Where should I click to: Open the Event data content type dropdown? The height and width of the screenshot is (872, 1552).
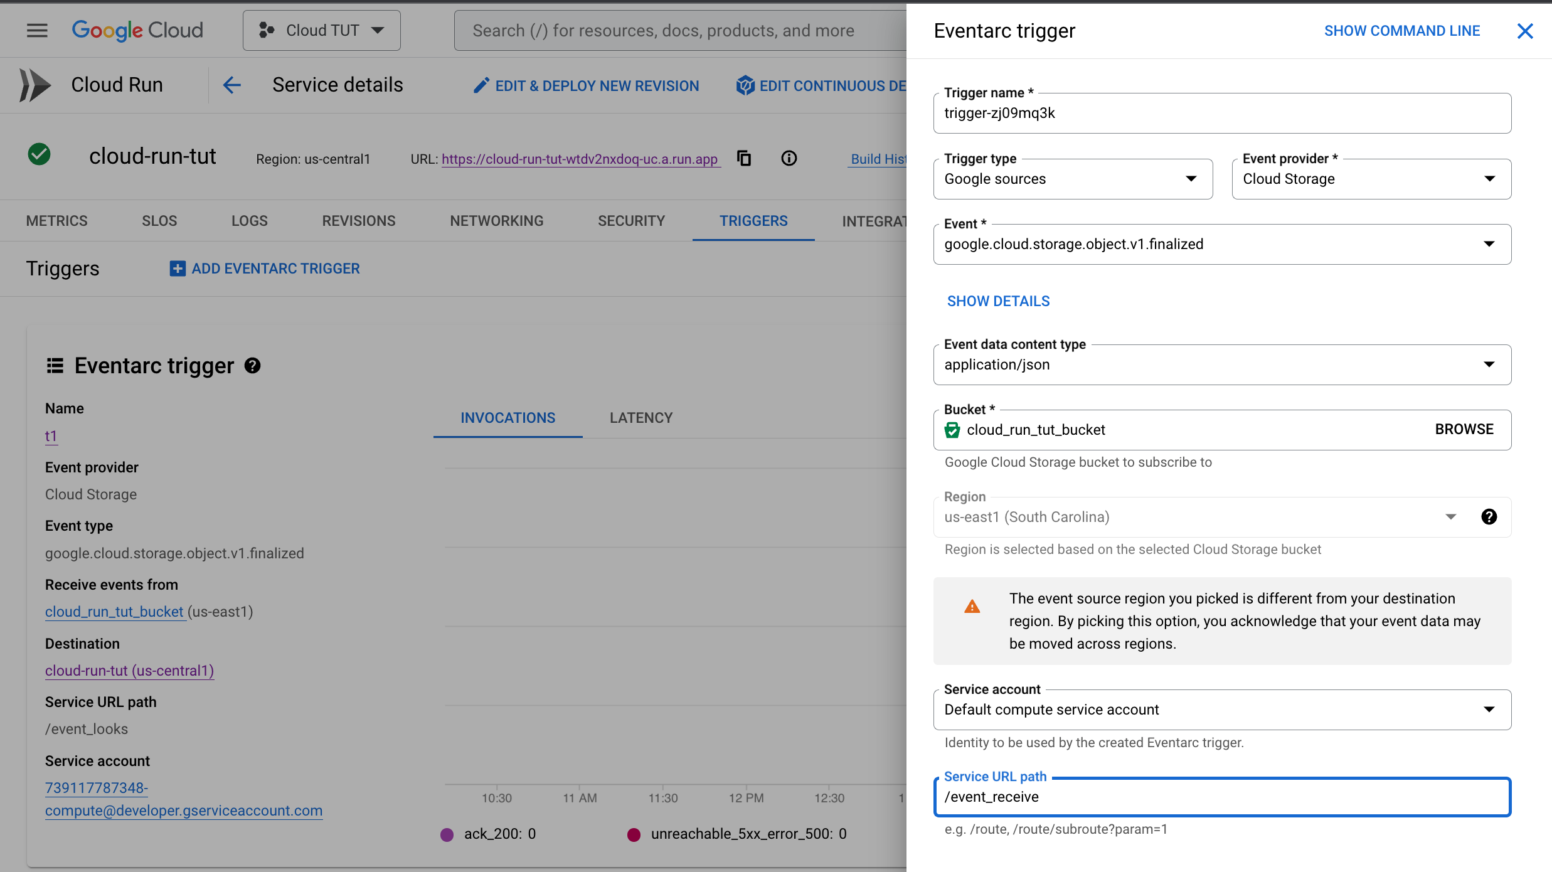1222,364
